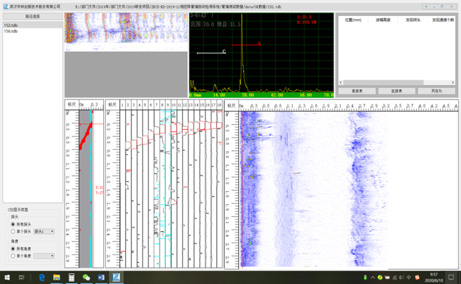Open the 探头1 probe dropdown
Screen dimensions: 461x284
pos(45,231)
